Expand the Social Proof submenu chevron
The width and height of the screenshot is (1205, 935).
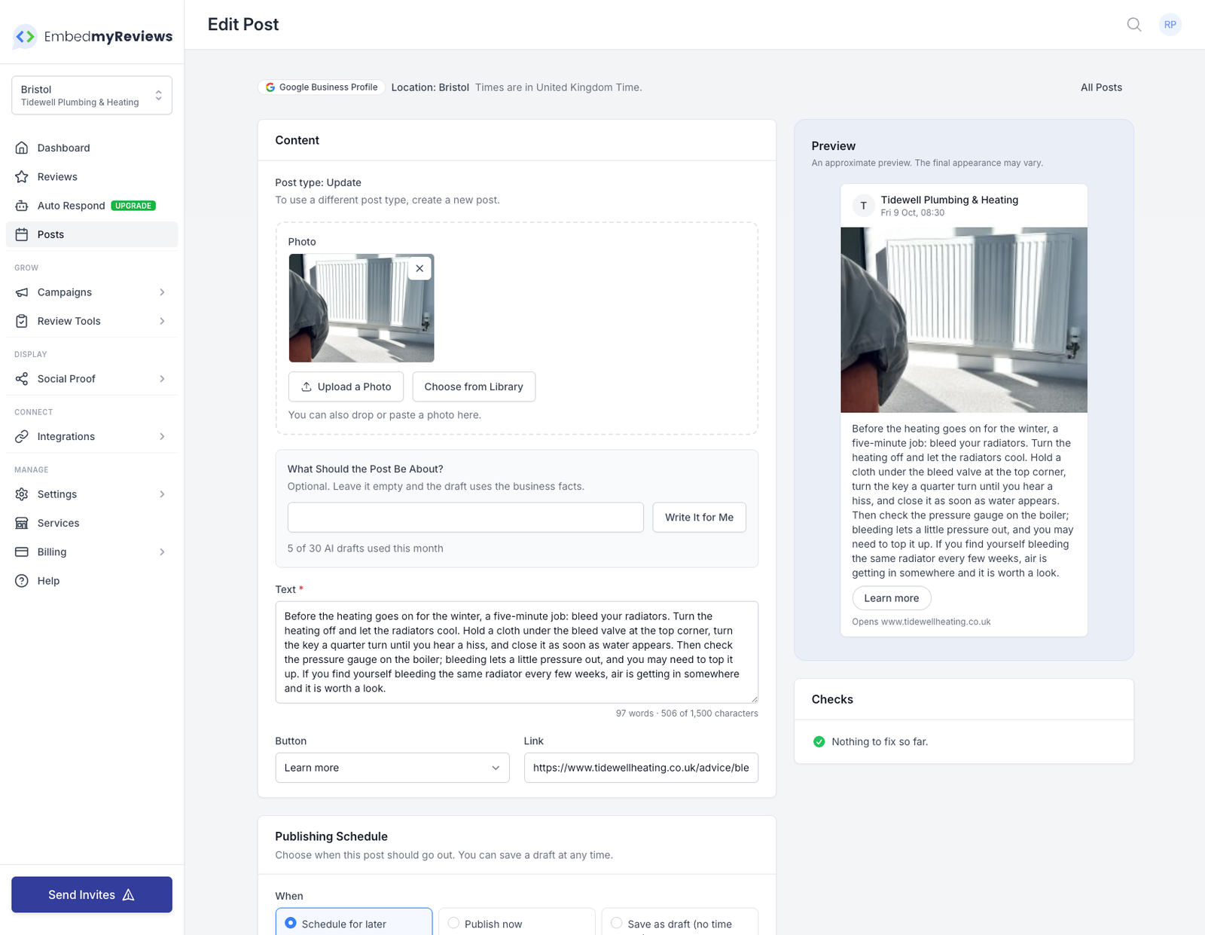(x=162, y=379)
